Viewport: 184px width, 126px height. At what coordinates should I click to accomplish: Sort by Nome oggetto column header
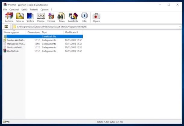14,32
